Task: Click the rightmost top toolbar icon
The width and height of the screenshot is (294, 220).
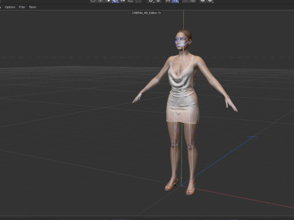Action: (210, 1)
